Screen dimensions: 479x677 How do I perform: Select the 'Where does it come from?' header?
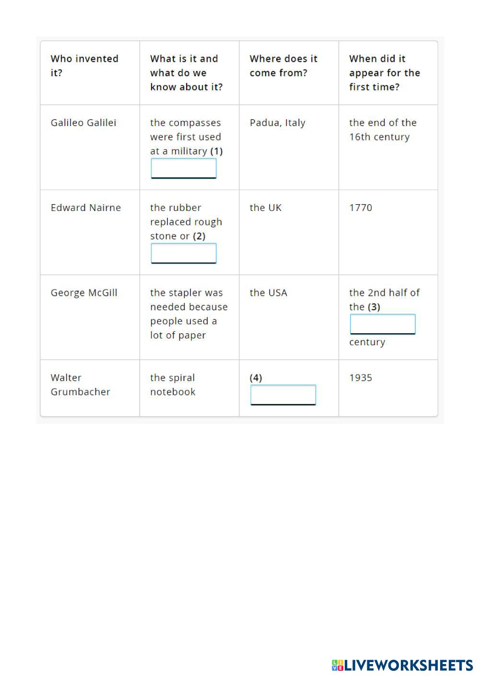(x=283, y=66)
